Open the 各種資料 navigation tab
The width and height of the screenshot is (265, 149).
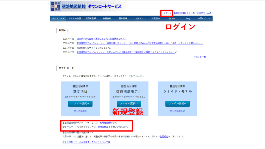(x=107, y=19)
